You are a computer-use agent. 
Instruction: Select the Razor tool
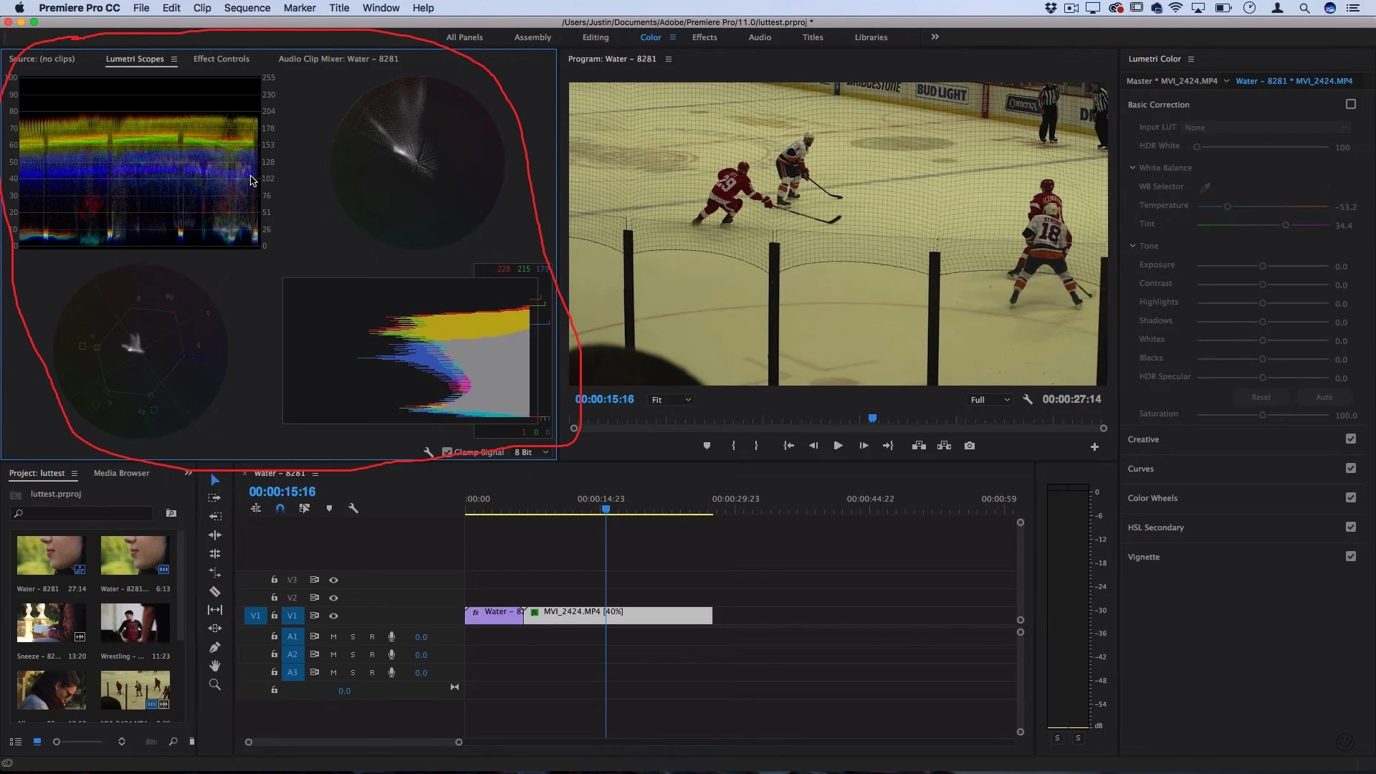(x=214, y=591)
